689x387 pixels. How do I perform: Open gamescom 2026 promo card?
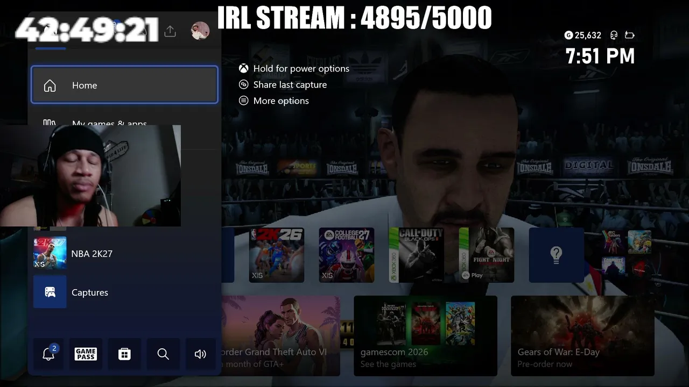point(425,335)
